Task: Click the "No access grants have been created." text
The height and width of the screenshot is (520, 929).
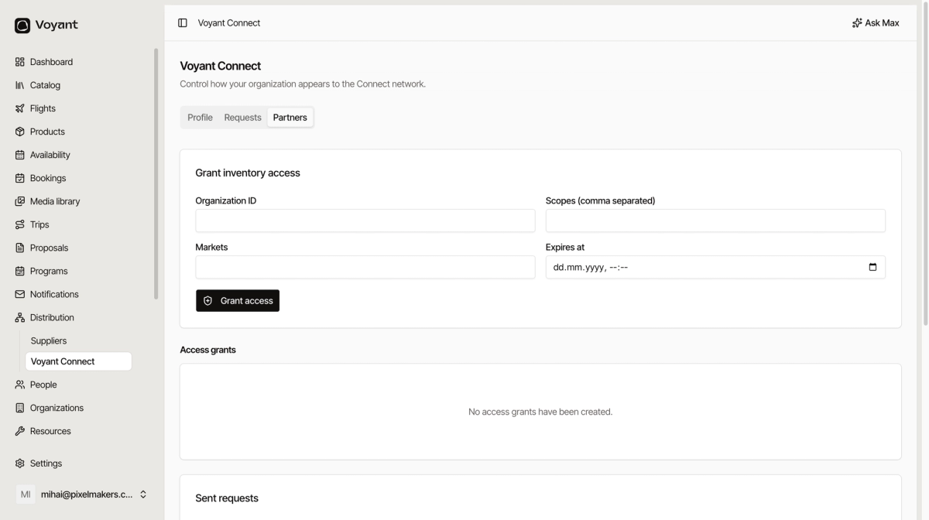Action: pyautogui.click(x=540, y=412)
